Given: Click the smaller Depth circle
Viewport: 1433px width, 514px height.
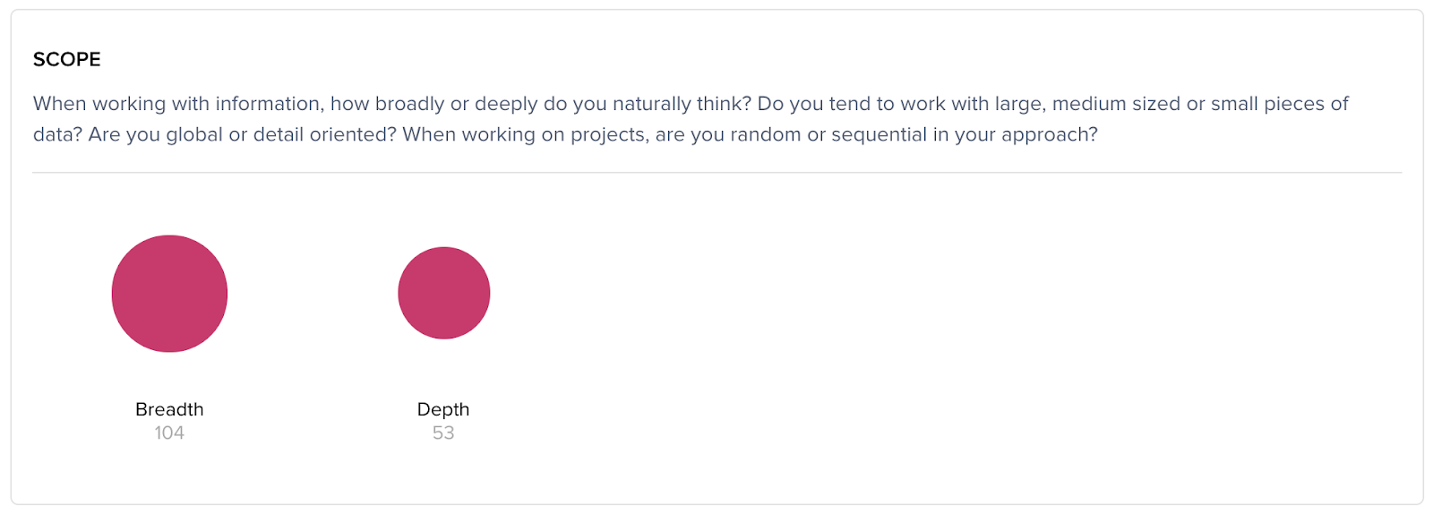Looking at the screenshot, I should click(x=443, y=293).
